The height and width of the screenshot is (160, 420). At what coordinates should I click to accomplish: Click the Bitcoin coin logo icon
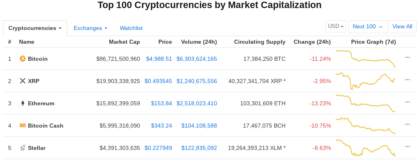click(23, 58)
